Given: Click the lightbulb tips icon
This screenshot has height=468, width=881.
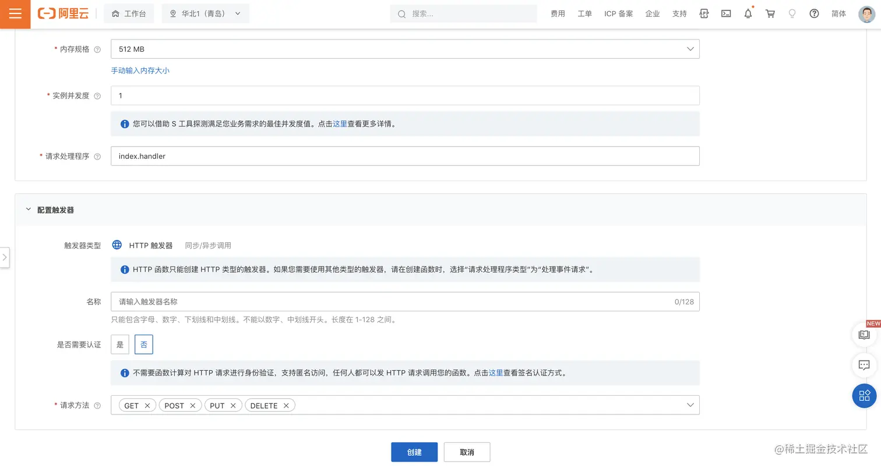Looking at the screenshot, I should (792, 13).
